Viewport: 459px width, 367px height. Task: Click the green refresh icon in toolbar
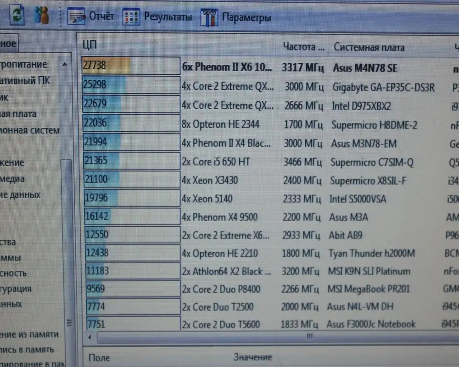point(17,14)
